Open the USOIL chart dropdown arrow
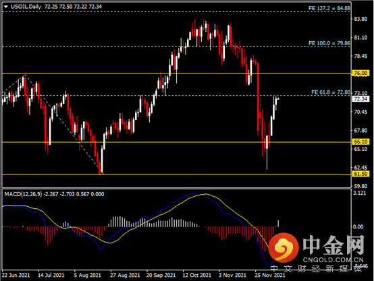The height and width of the screenshot is (281, 374). click(x=6, y=7)
